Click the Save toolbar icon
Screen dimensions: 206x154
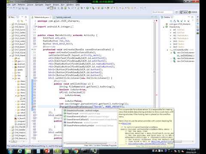(x=20, y=8)
